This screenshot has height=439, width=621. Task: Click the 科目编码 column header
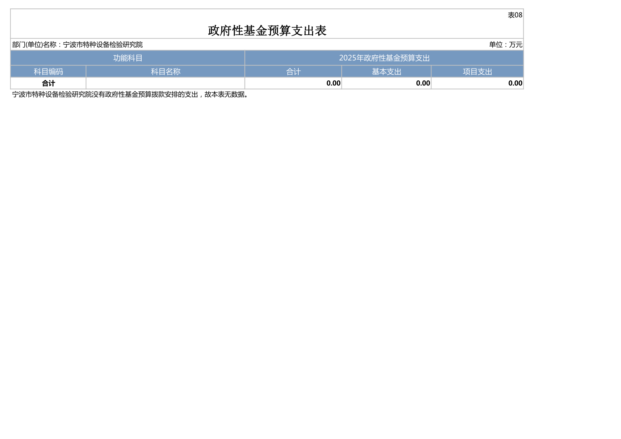click(48, 72)
